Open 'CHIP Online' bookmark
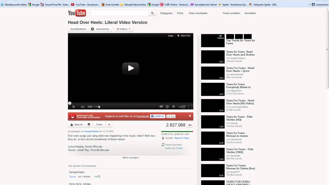Screen dimensions: 329x185 coord(175,5)
